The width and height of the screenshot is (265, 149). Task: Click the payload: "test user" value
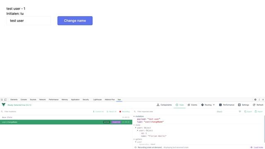coord(154,119)
